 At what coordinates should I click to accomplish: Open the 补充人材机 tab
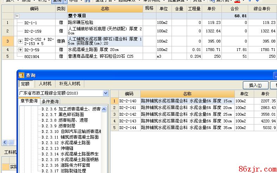pyautogui.click(x=70, y=84)
